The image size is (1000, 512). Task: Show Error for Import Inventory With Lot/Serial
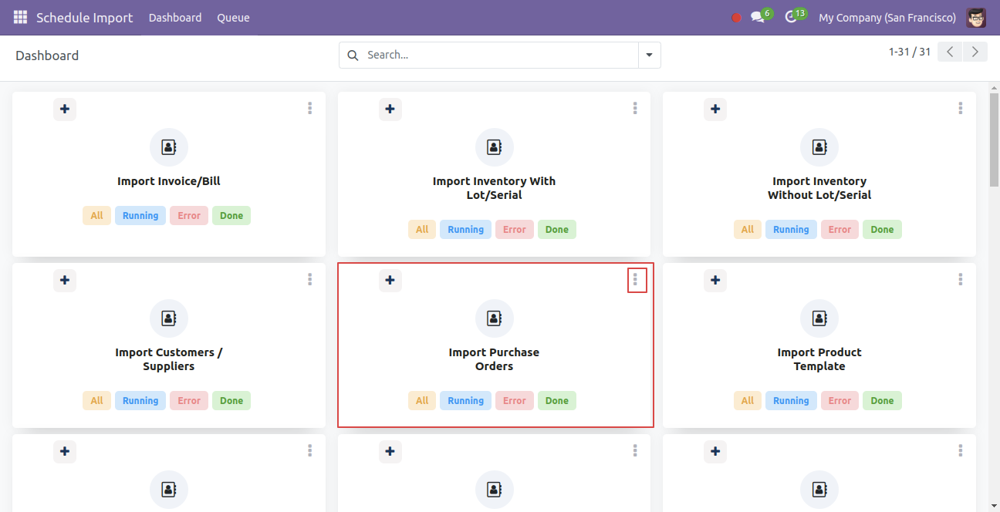515,230
